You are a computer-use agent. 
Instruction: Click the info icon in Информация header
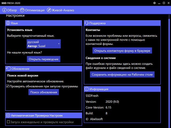tap(87, 89)
